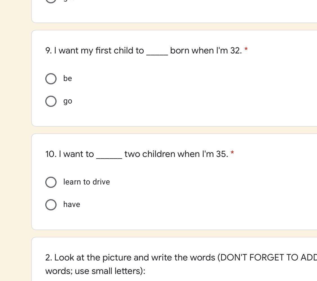The height and width of the screenshot is (281, 317).
Task: Choose the "learn to drive" radio button
Action: (51, 182)
